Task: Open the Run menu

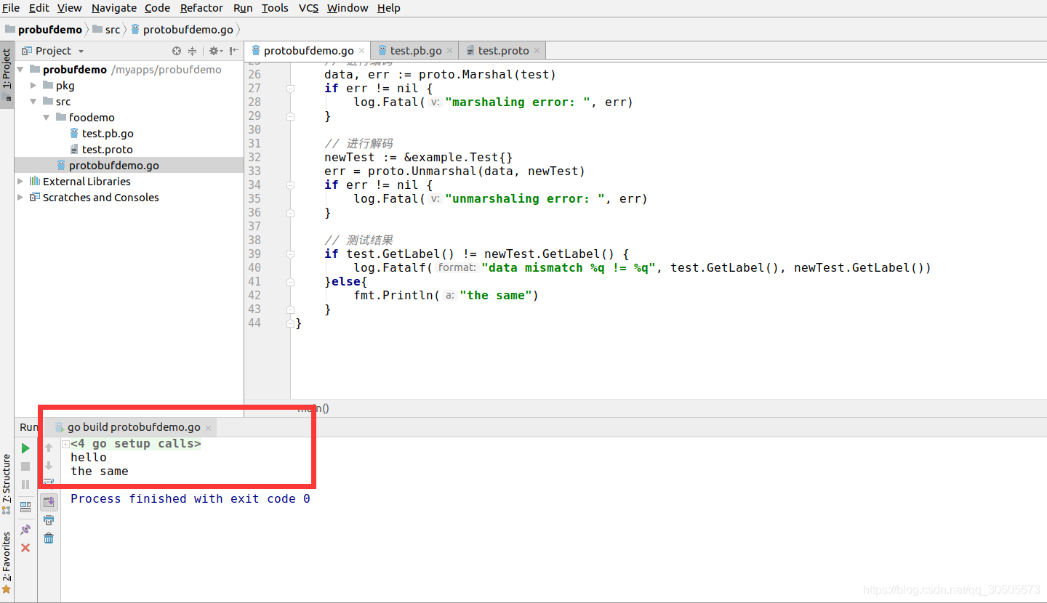Action: pos(243,8)
